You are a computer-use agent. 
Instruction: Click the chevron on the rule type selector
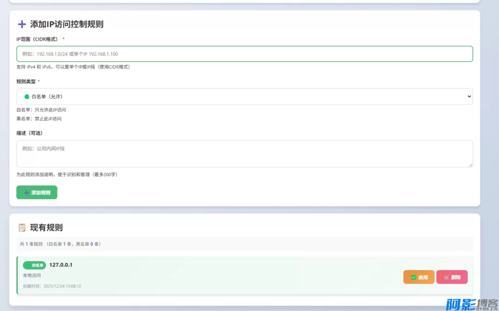[x=469, y=97]
